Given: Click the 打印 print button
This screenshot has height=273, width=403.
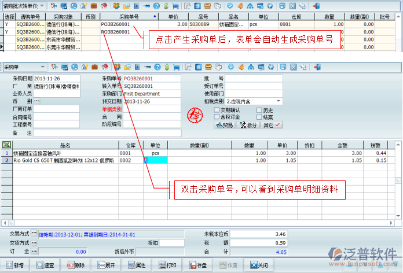Looking at the screenshot, I should (x=167, y=265).
